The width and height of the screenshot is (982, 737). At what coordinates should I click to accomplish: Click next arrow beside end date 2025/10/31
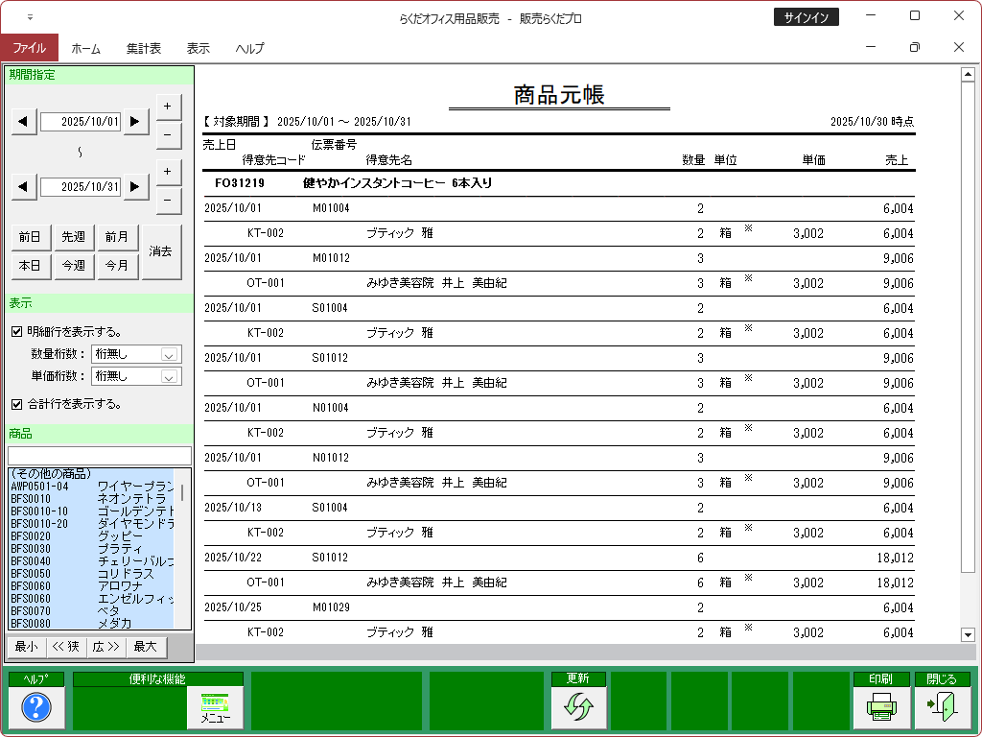[x=136, y=187]
